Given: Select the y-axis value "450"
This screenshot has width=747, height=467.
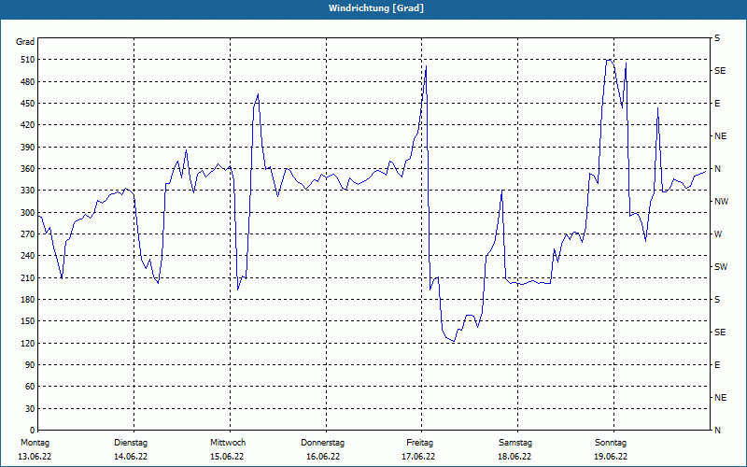Looking at the screenshot, I should pos(28,104).
